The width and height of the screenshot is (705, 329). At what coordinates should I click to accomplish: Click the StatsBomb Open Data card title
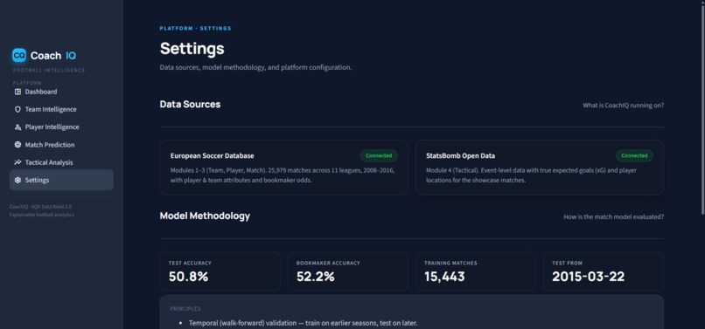click(x=460, y=155)
